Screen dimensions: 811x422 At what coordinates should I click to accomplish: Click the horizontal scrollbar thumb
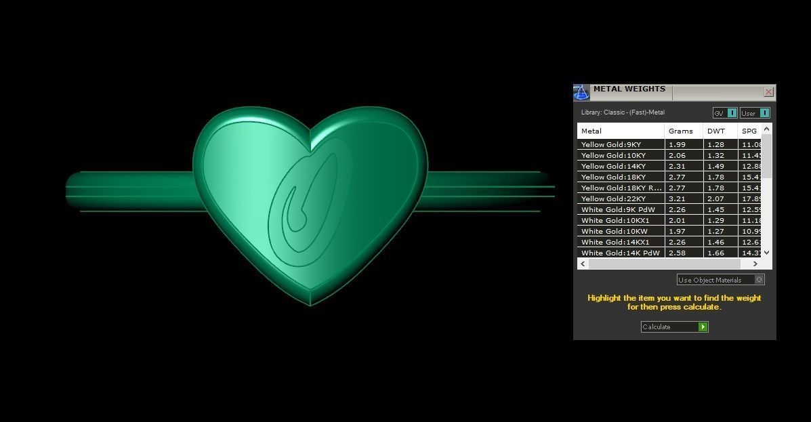pos(665,263)
